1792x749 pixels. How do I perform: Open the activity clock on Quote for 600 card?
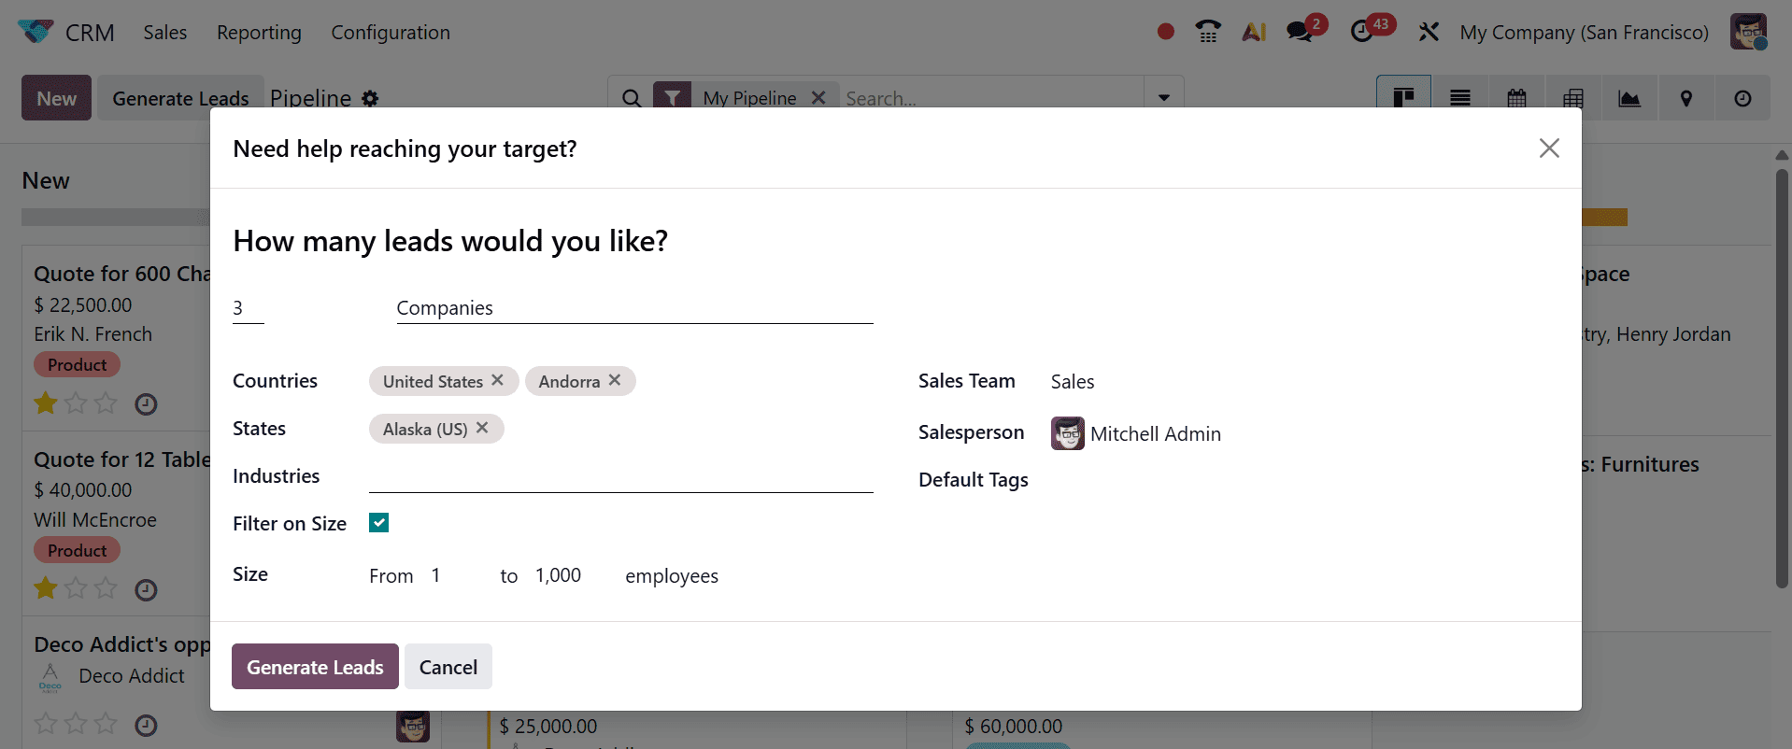146,404
